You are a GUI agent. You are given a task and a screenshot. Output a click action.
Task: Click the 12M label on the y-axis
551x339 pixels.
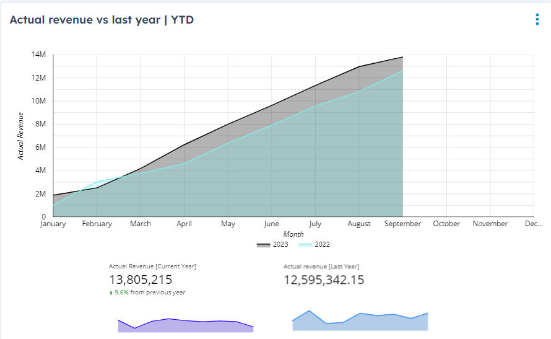[38, 77]
